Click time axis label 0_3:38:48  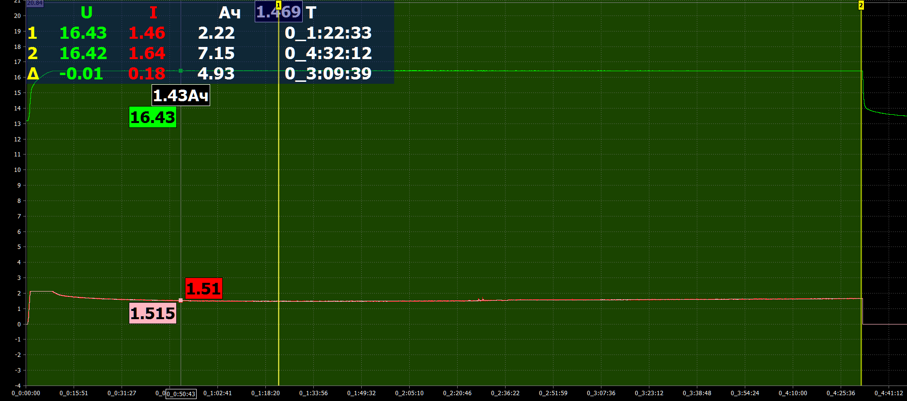[x=697, y=393]
